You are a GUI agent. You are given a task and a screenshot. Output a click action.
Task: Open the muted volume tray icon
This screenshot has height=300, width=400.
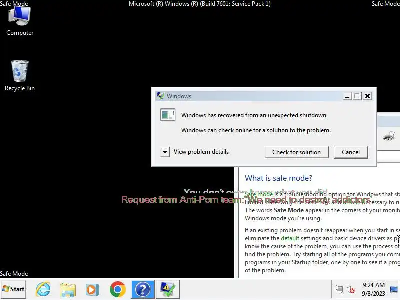tap(351, 289)
